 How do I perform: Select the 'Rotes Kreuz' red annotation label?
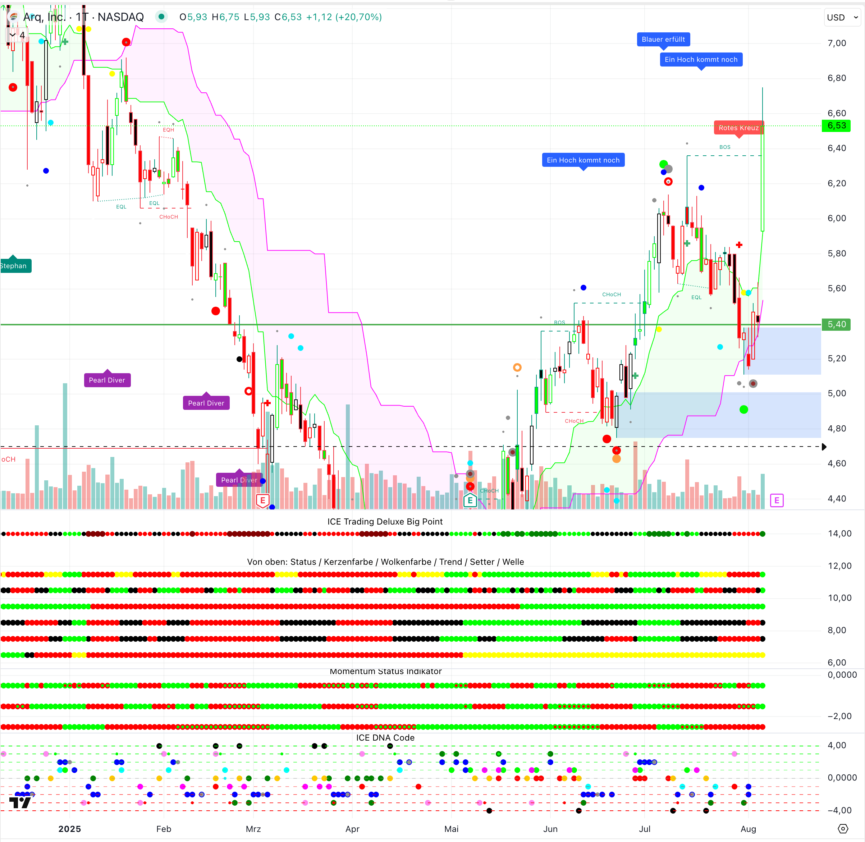pyautogui.click(x=738, y=128)
